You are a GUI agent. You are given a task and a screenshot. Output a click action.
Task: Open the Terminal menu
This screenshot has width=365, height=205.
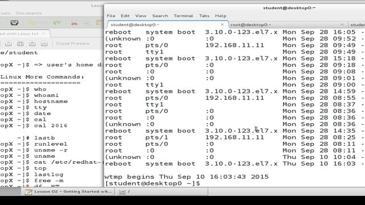pos(183,16)
